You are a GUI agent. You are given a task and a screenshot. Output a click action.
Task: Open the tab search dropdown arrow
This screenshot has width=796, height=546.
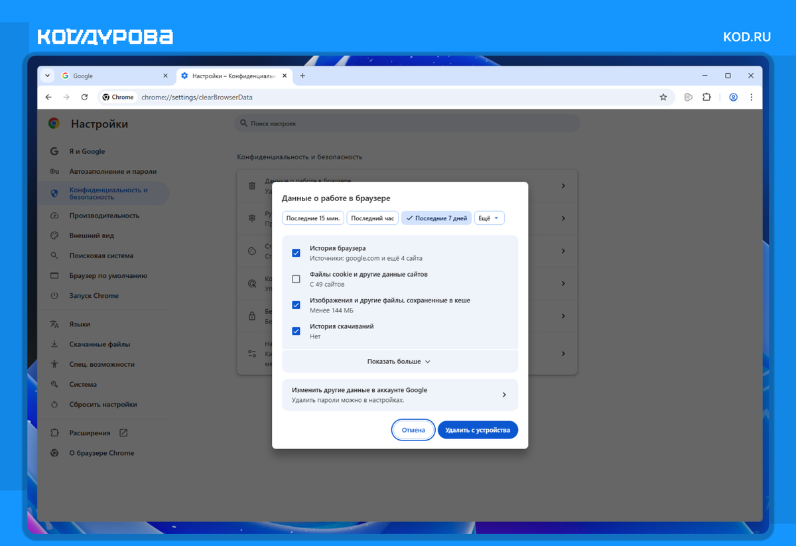(47, 76)
